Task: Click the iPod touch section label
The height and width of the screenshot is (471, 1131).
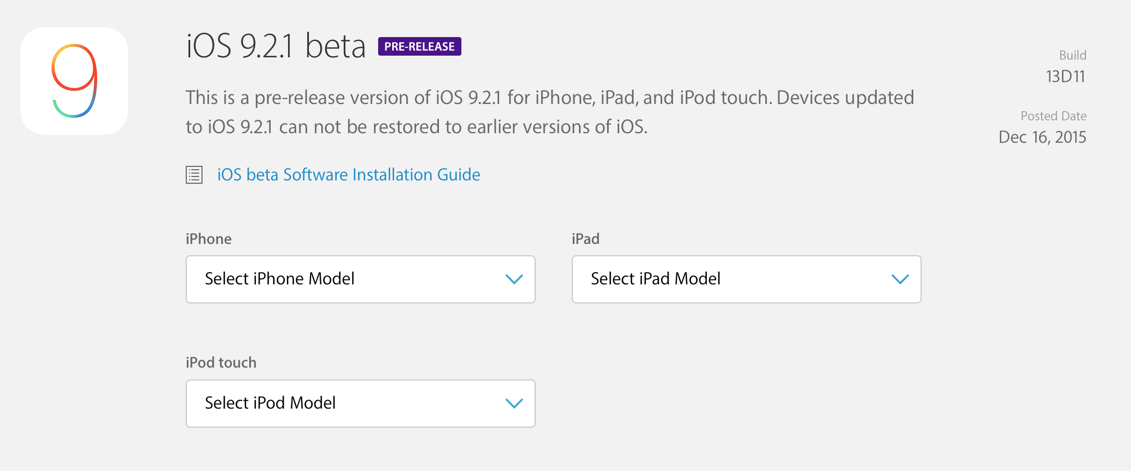Action: 221,363
